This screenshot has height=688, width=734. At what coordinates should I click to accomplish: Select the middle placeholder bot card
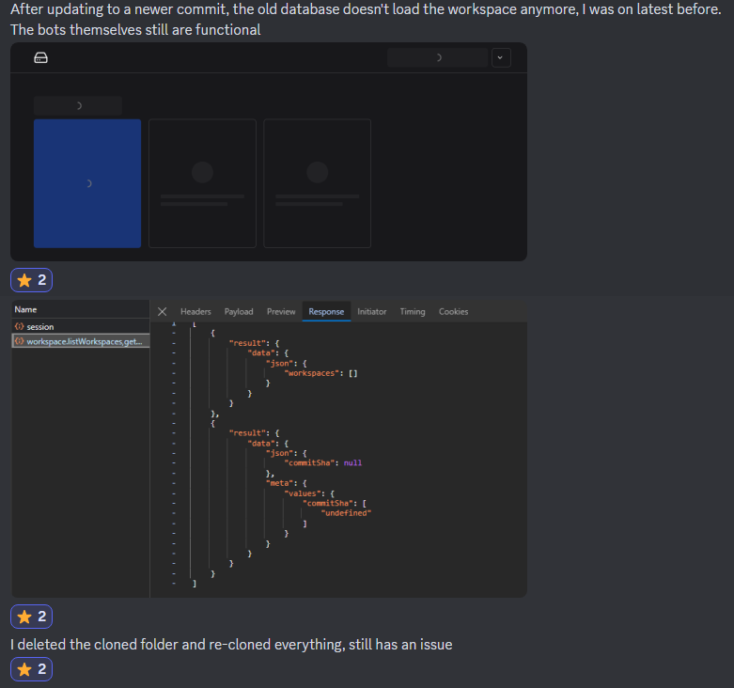pyautogui.click(x=202, y=183)
